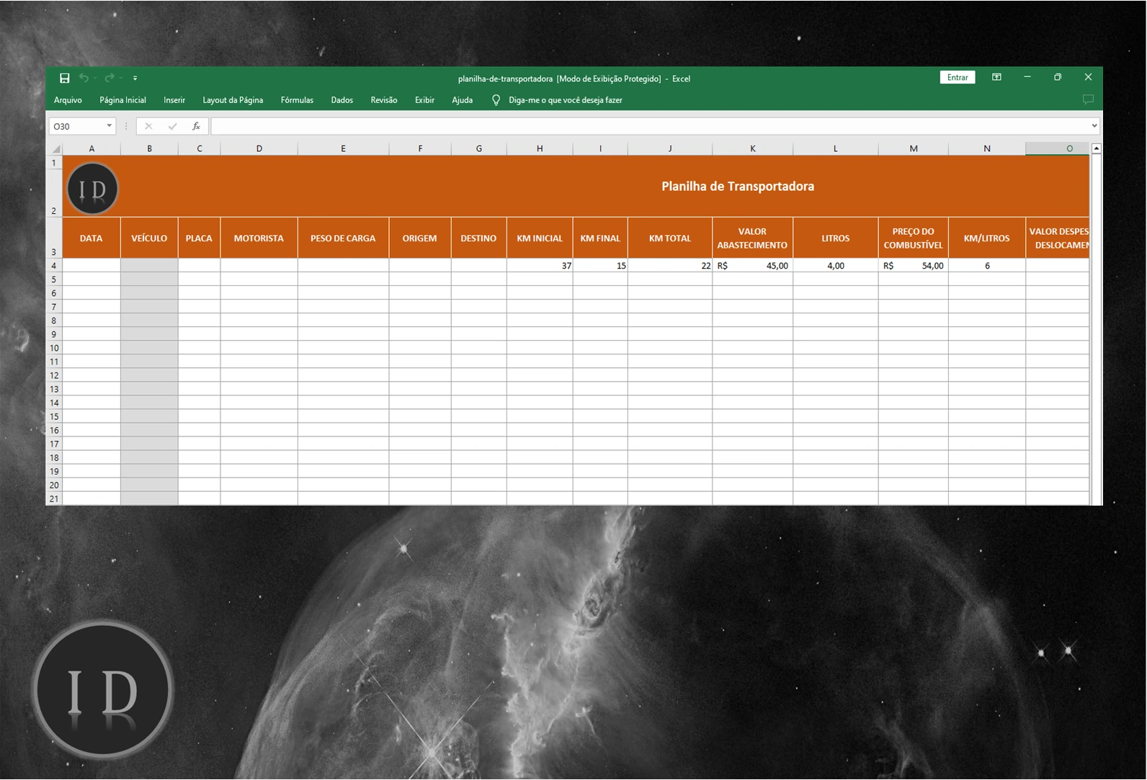Select the column K header

point(752,148)
